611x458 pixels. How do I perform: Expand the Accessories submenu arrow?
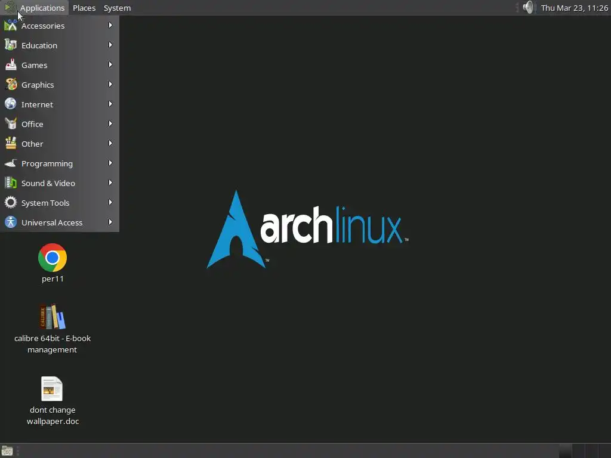click(x=110, y=25)
